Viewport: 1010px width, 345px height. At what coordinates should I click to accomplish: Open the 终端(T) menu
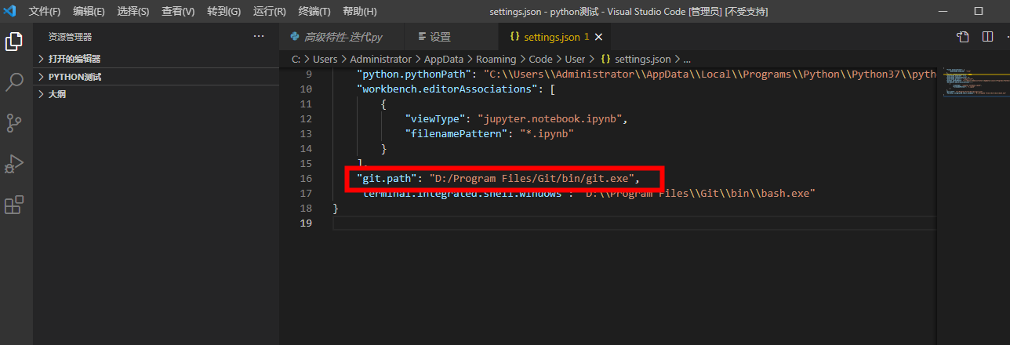[314, 12]
